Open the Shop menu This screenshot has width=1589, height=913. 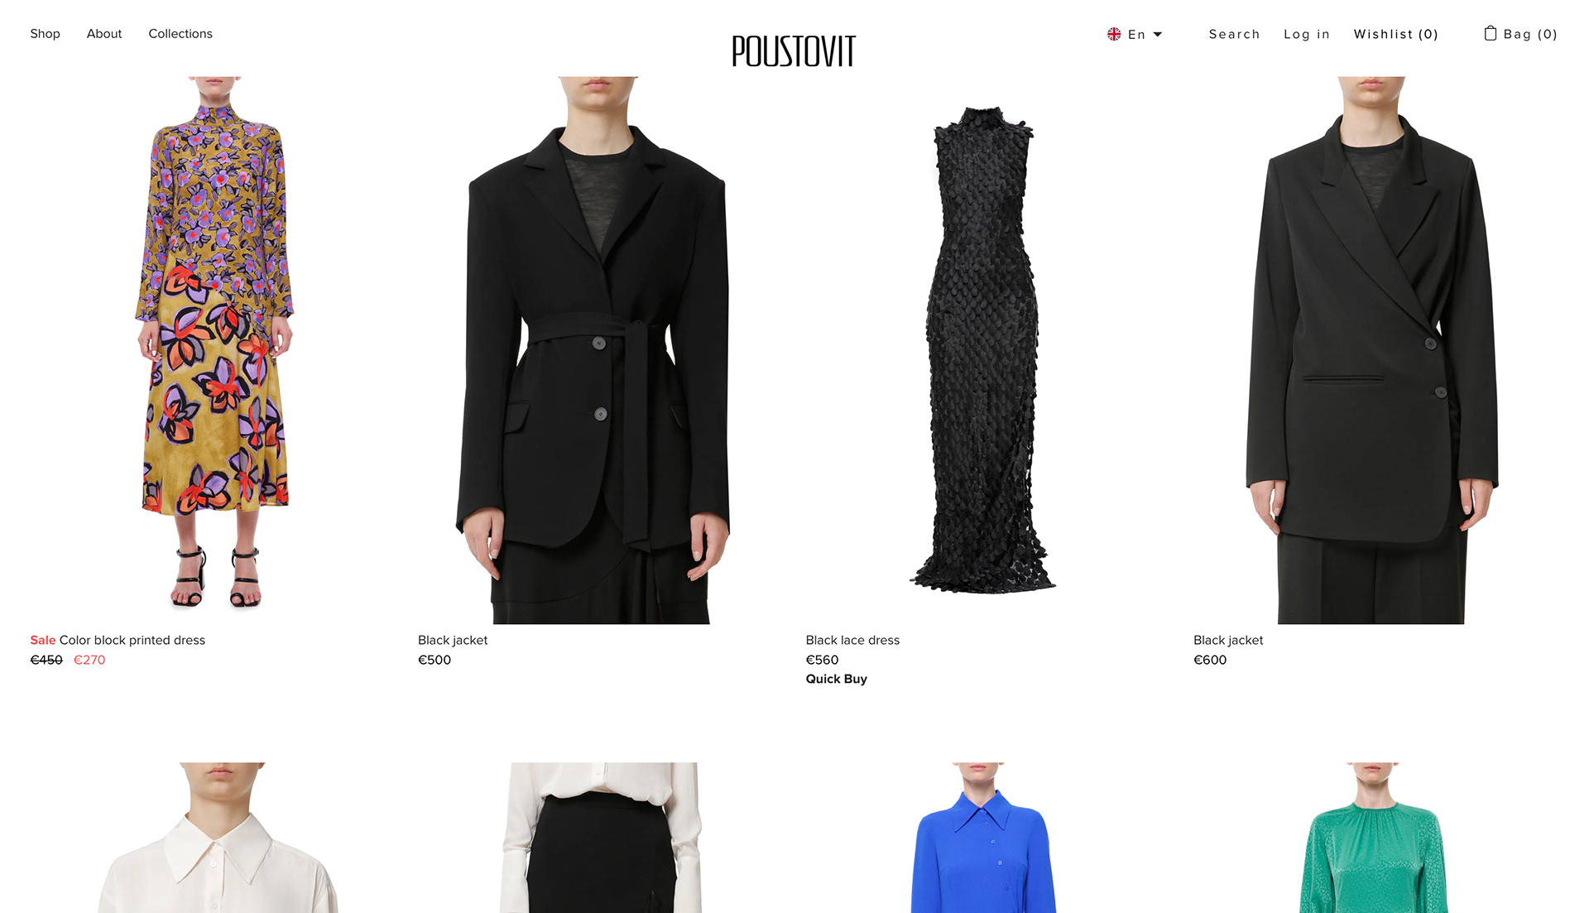click(x=45, y=34)
